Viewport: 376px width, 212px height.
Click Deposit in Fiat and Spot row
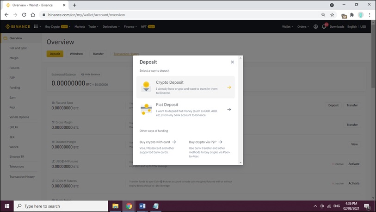333,105
